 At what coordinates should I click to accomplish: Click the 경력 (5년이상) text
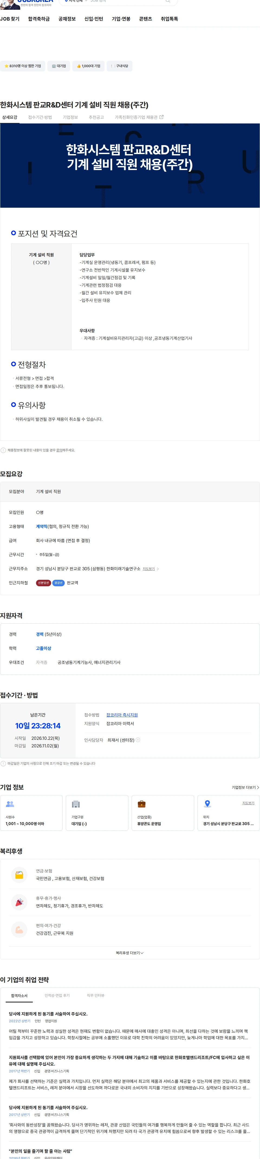point(48,635)
